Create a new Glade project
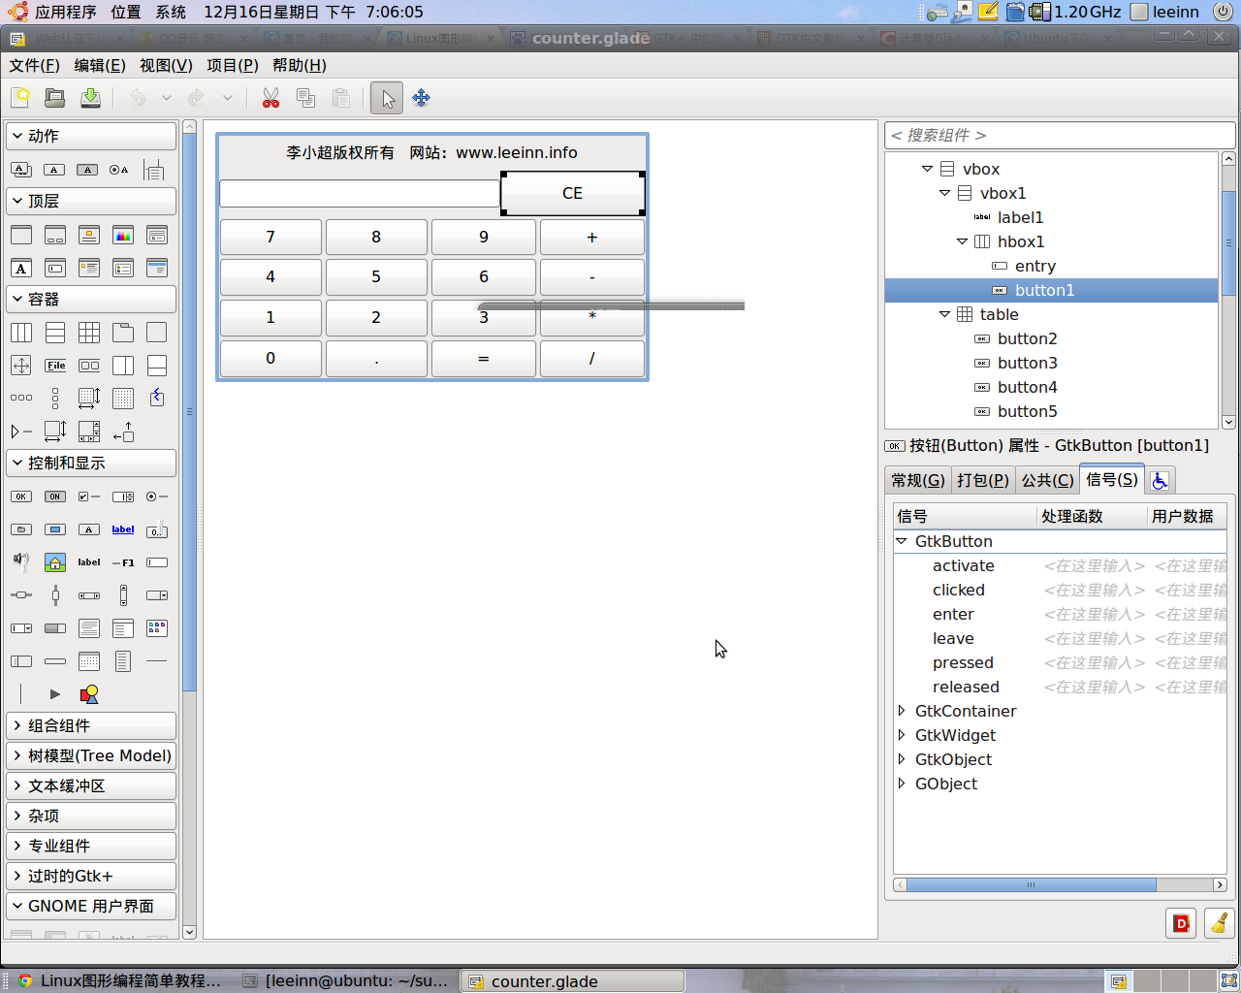The width and height of the screenshot is (1241, 993). coord(20,98)
